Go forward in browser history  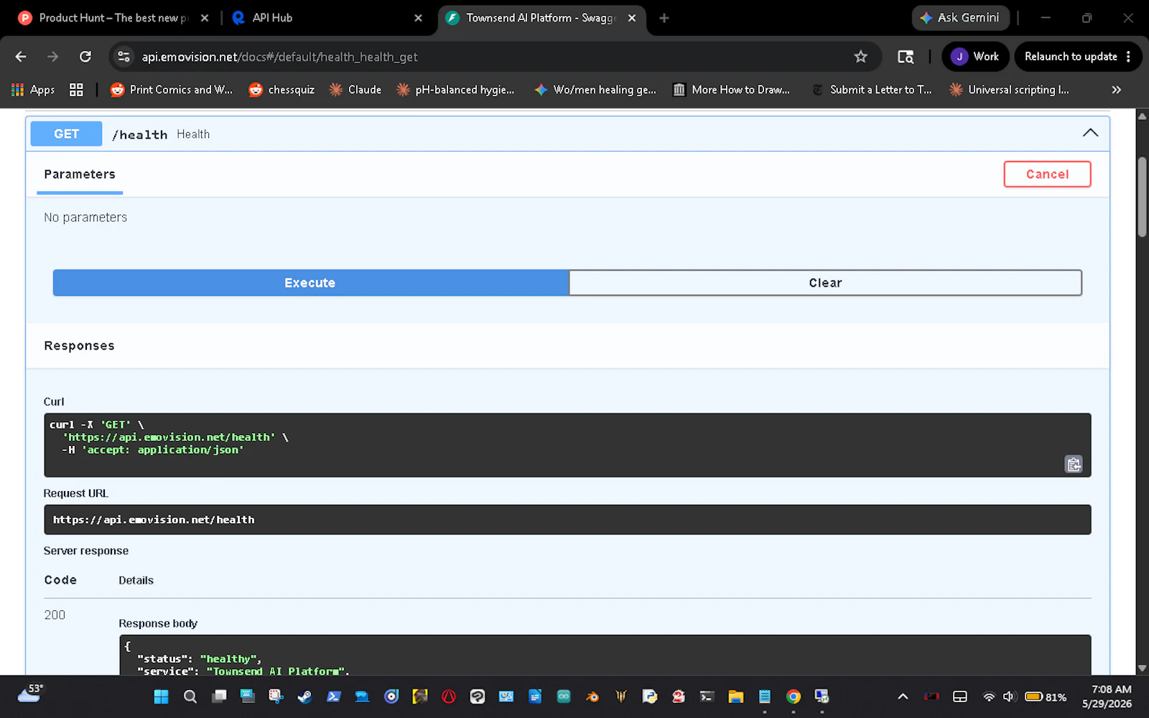(52, 57)
